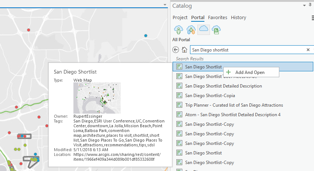The image size is (314, 171).
Task: Toggle the Catalog pane auto-hide pin
Action: click(x=310, y=5)
